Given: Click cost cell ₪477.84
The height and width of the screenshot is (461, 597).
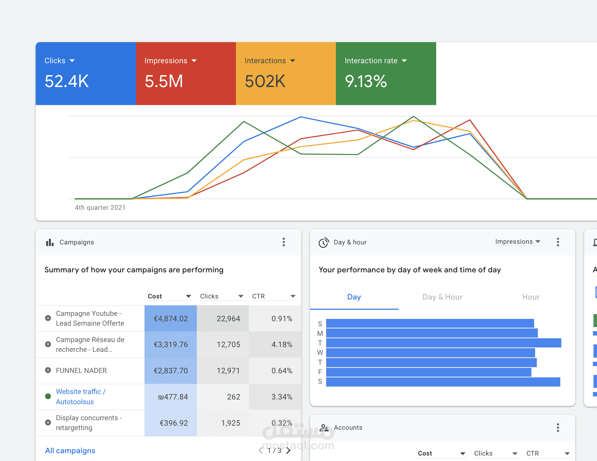Looking at the screenshot, I should tap(171, 397).
